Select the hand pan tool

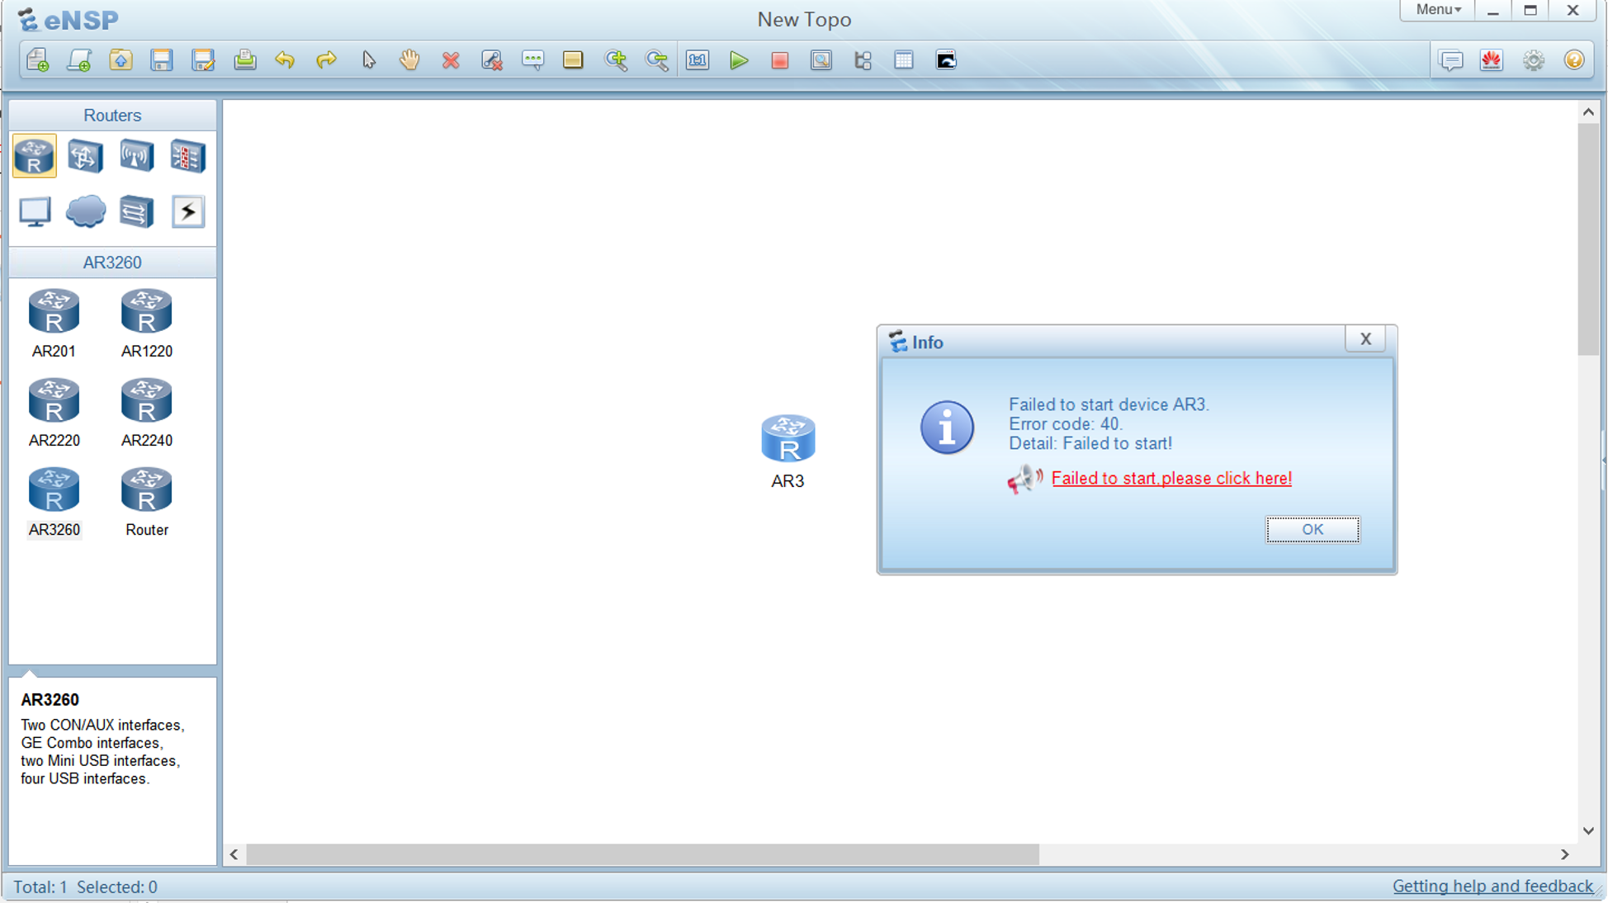pyautogui.click(x=409, y=60)
